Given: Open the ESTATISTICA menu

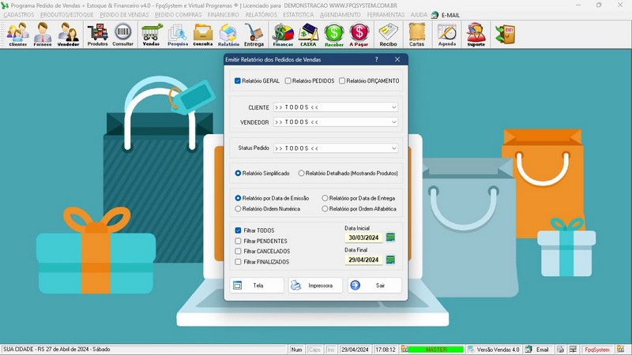Looking at the screenshot, I should click(x=299, y=15).
